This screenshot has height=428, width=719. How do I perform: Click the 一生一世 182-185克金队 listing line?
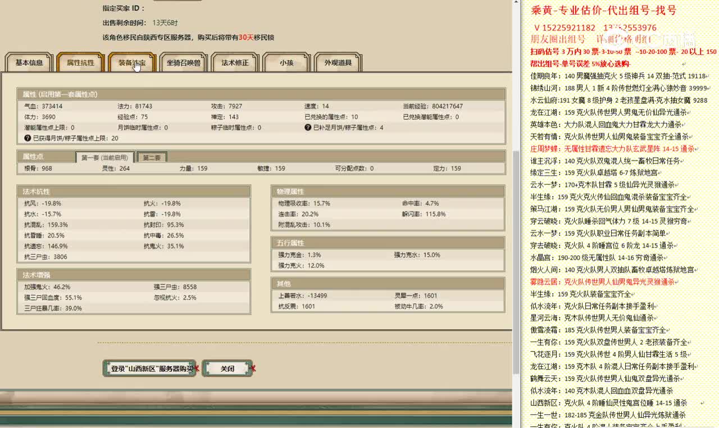pyautogui.click(x=608, y=415)
